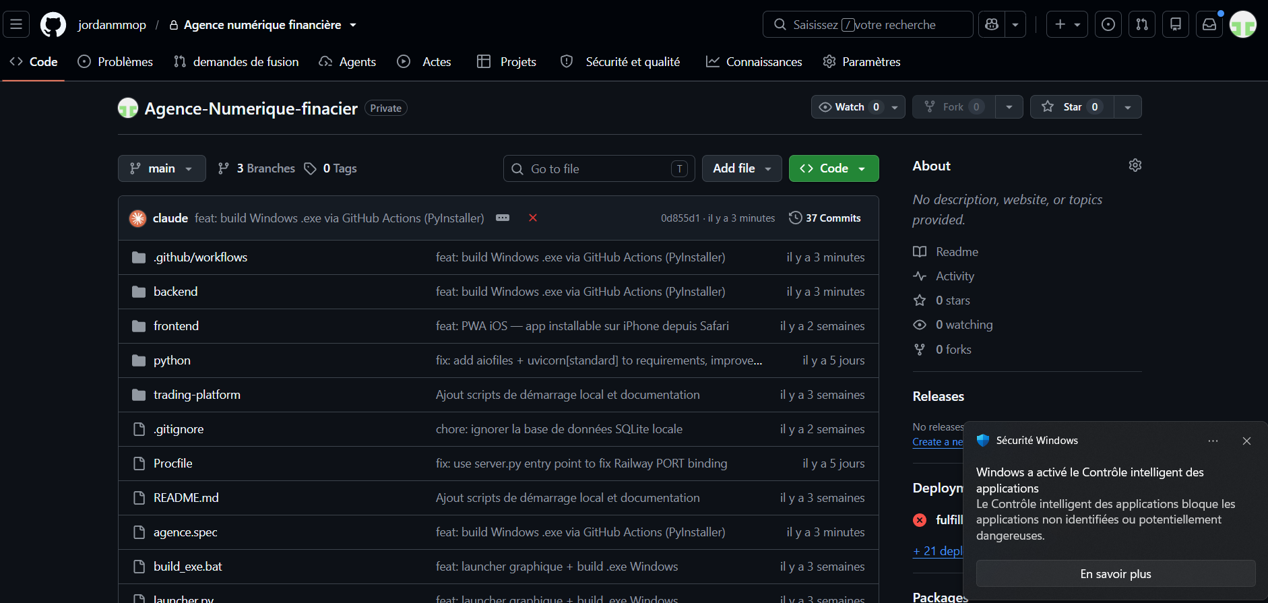Open the '0 watching' link
The height and width of the screenshot is (603, 1268).
pos(953,325)
